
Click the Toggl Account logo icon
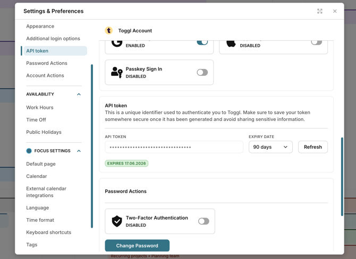coord(109,31)
